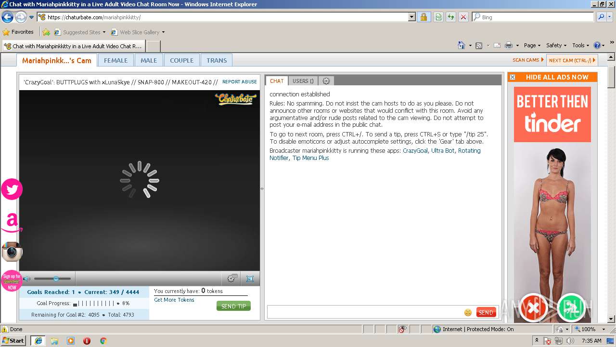Viewport: 616px width, 347px height.
Task: Click the green SEND TIP button
Action: [233, 306]
